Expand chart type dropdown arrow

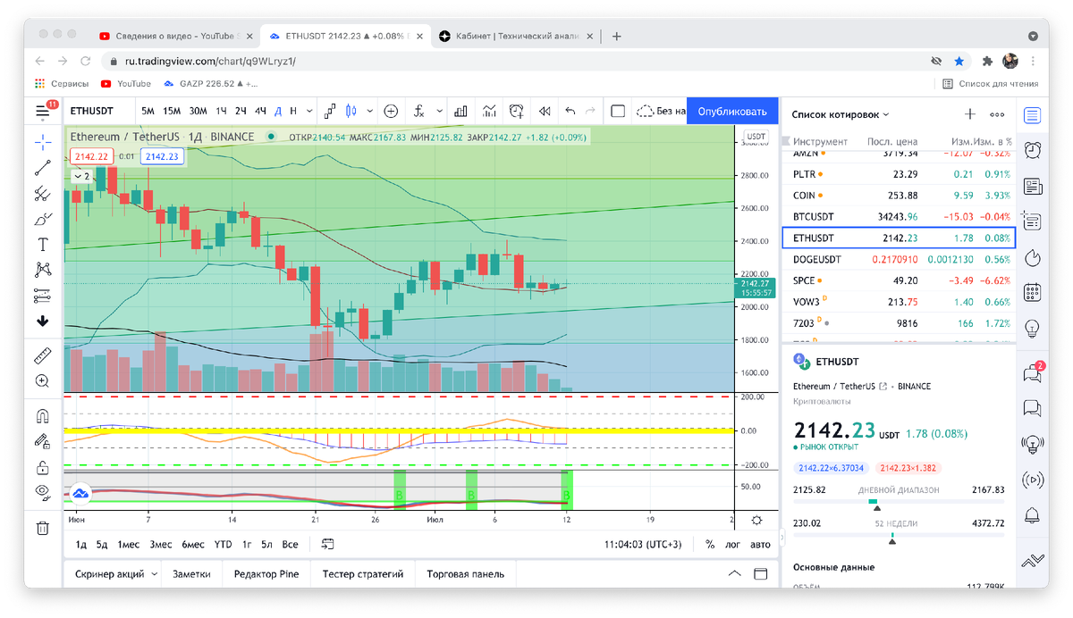pyautogui.click(x=368, y=112)
